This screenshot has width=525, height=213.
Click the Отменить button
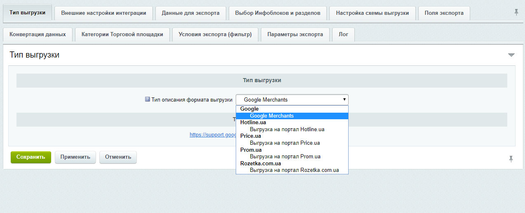coord(118,157)
